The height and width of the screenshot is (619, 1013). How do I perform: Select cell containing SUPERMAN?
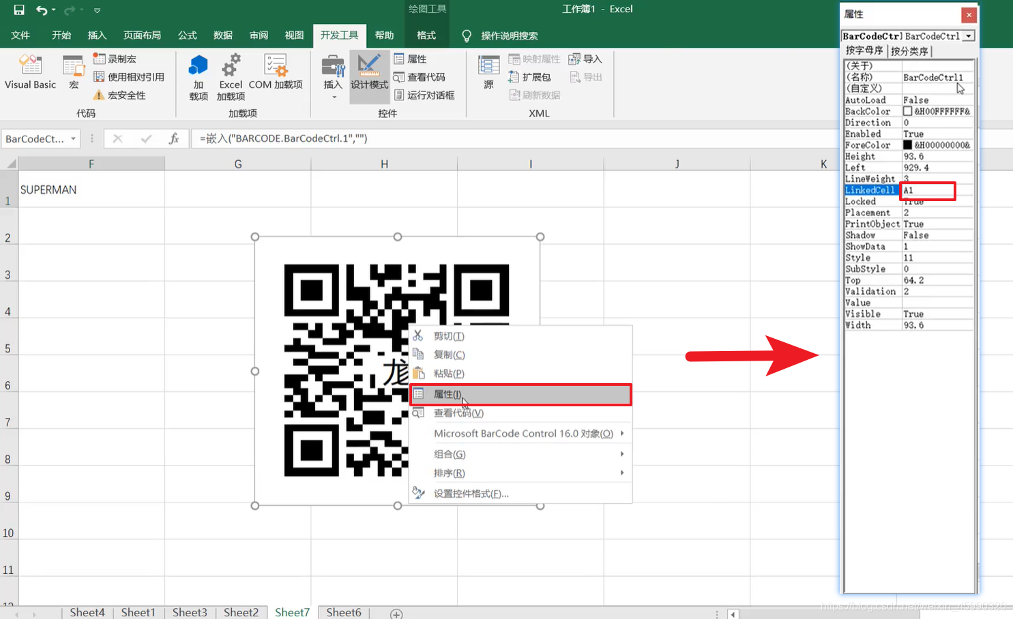(91, 190)
